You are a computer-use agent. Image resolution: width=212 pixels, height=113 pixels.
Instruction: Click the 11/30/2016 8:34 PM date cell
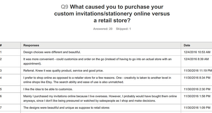pos(197,78)
